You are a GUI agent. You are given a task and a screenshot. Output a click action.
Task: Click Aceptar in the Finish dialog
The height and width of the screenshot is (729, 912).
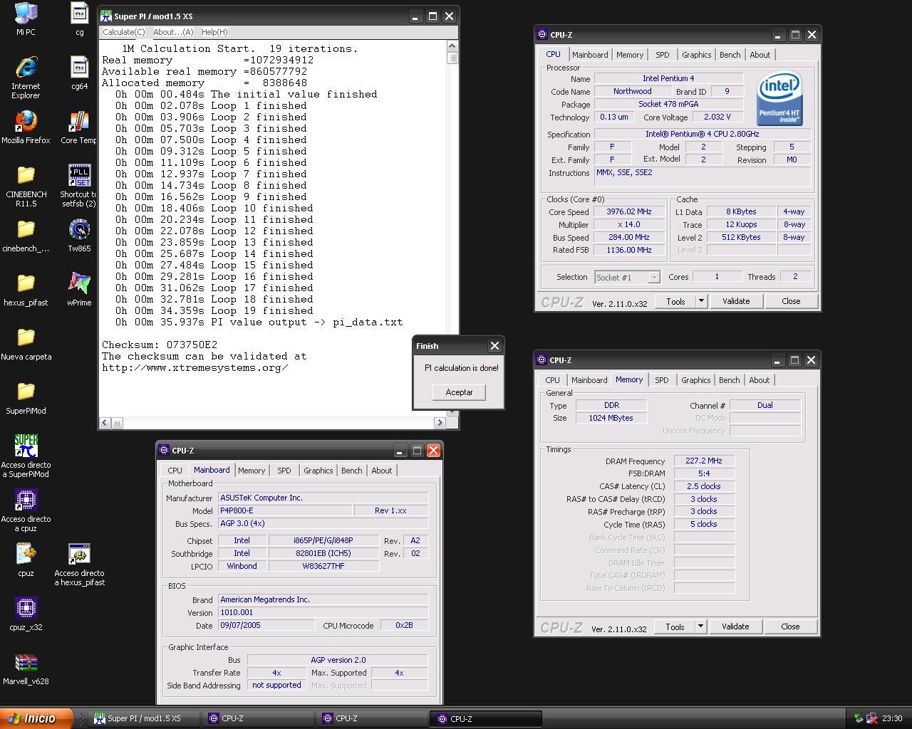click(x=459, y=392)
